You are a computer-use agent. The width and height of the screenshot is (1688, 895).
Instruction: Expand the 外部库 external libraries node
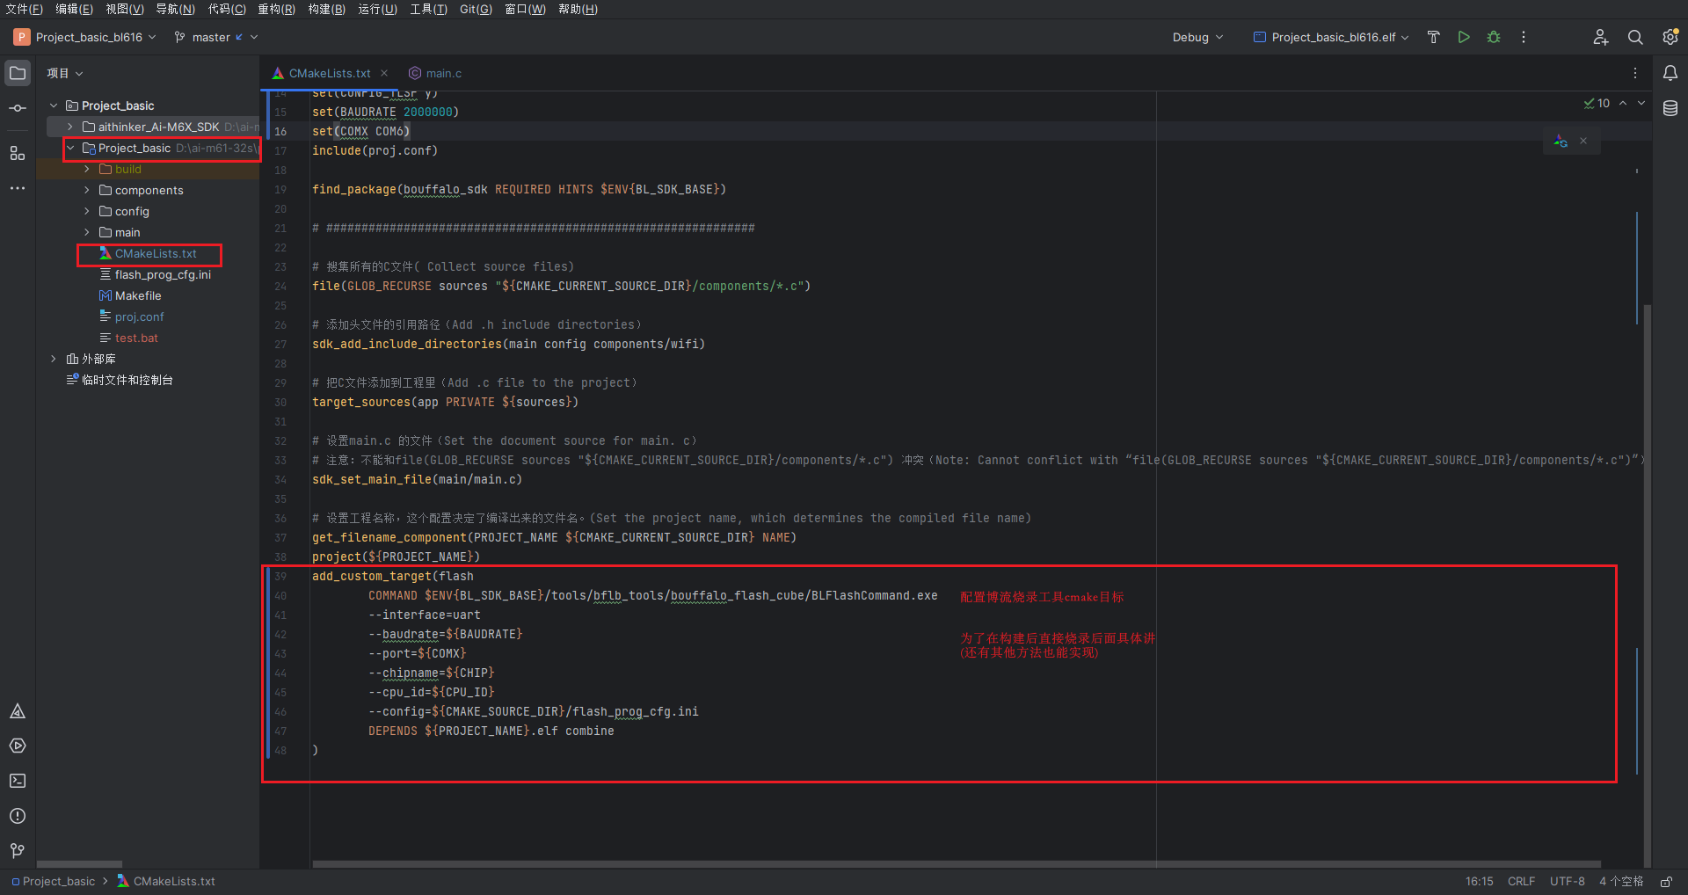coord(54,359)
